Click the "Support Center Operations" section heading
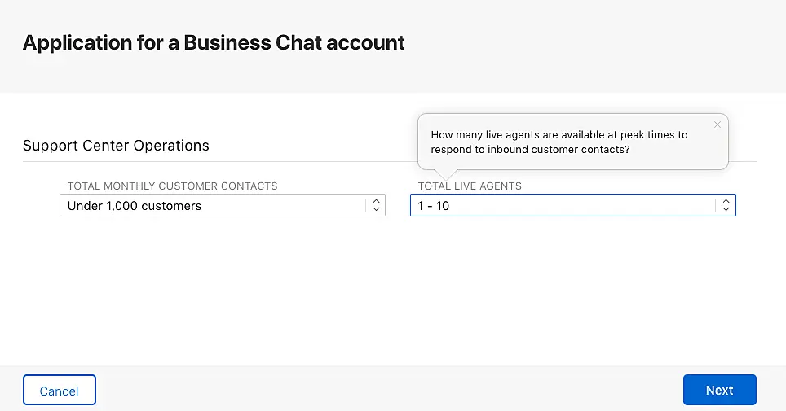The height and width of the screenshot is (411, 786). click(116, 146)
